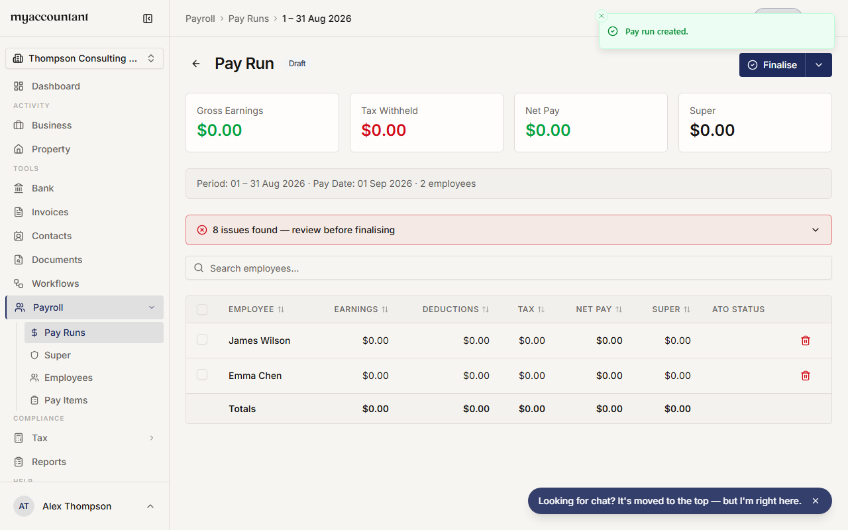Click the Draft status badge
The height and width of the screenshot is (530, 848).
(x=297, y=64)
